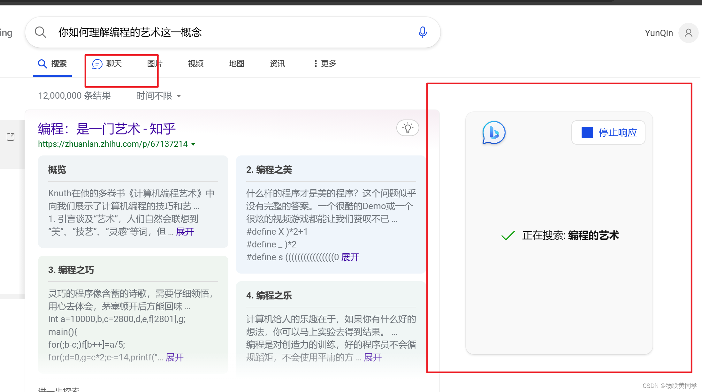Click the three-dot icon beside 更多
702x392 pixels.
[316, 64]
